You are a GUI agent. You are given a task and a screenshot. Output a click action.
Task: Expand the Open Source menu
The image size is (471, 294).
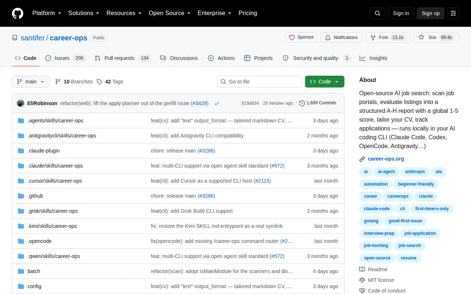[169, 13]
